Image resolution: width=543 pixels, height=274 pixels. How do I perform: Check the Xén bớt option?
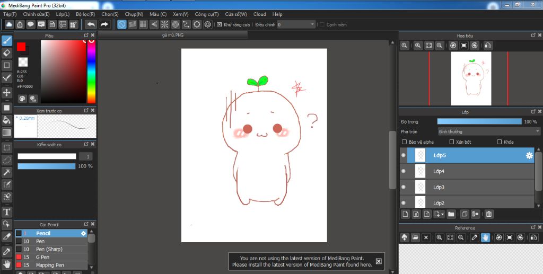(452, 142)
